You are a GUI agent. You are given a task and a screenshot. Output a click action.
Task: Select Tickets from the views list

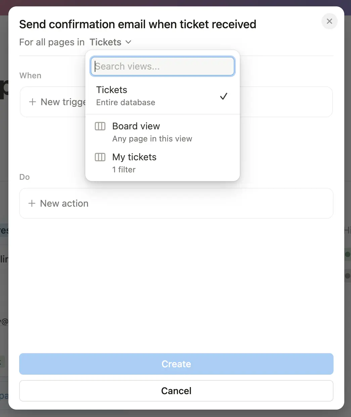pos(112,90)
